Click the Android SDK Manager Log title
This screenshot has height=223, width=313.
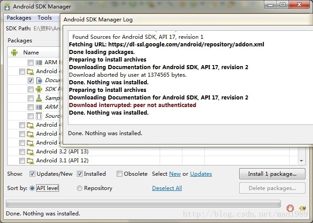(x=98, y=20)
